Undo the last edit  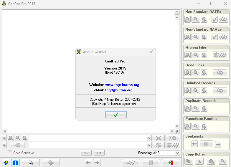point(86,153)
